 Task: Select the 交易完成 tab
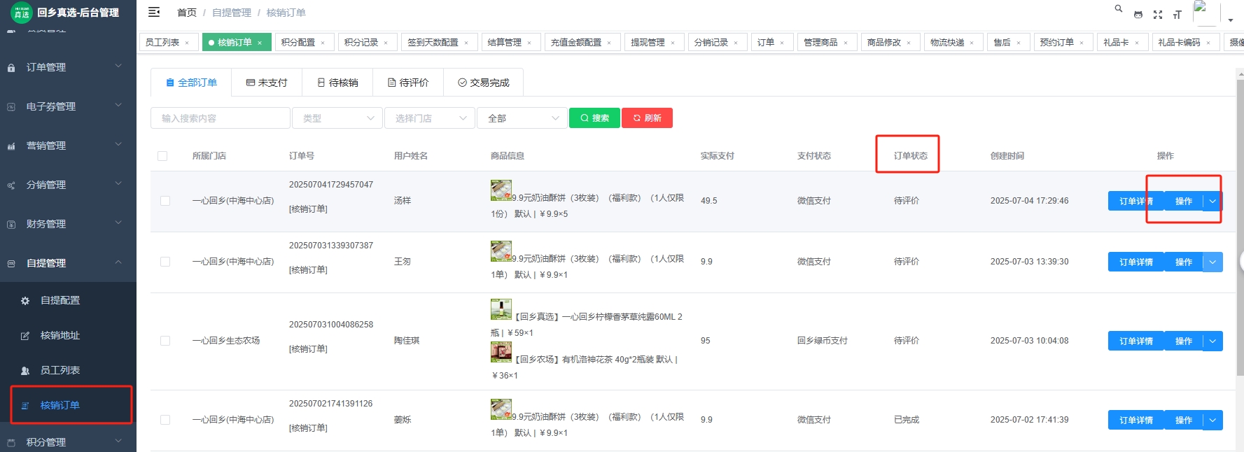coord(483,83)
